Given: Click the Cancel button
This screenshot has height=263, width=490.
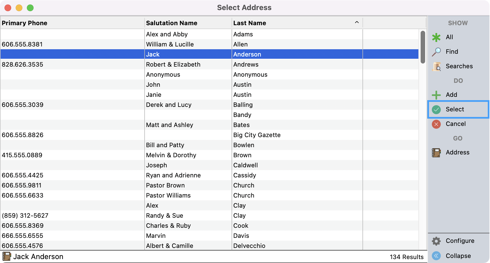Looking at the screenshot, I should pyautogui.click(x=456, y=124).
